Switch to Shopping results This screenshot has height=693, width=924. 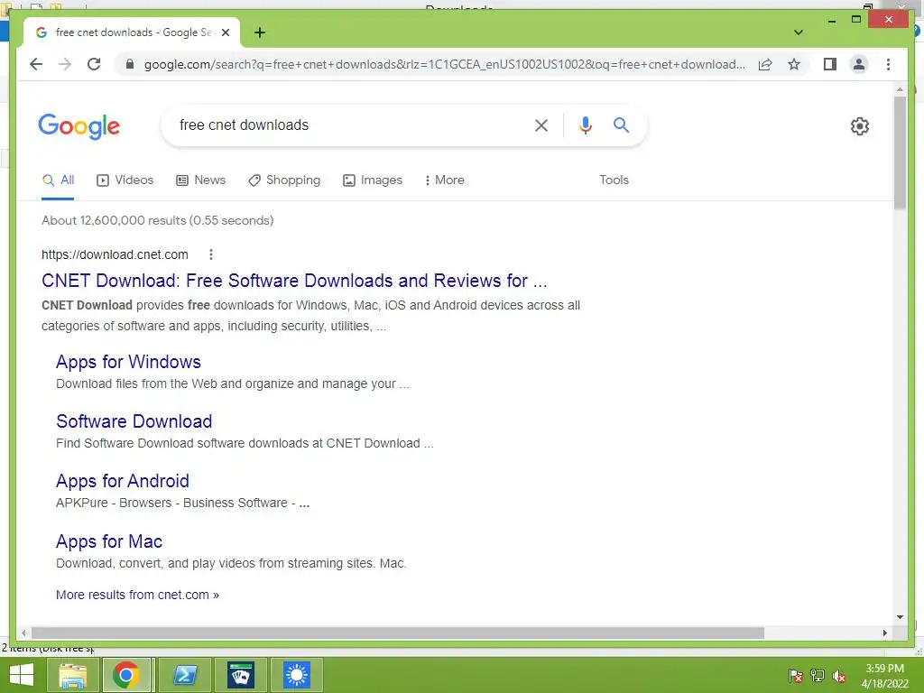(x=284, y=180)
